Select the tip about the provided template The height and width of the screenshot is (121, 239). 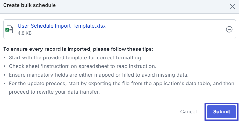point(76,58)
